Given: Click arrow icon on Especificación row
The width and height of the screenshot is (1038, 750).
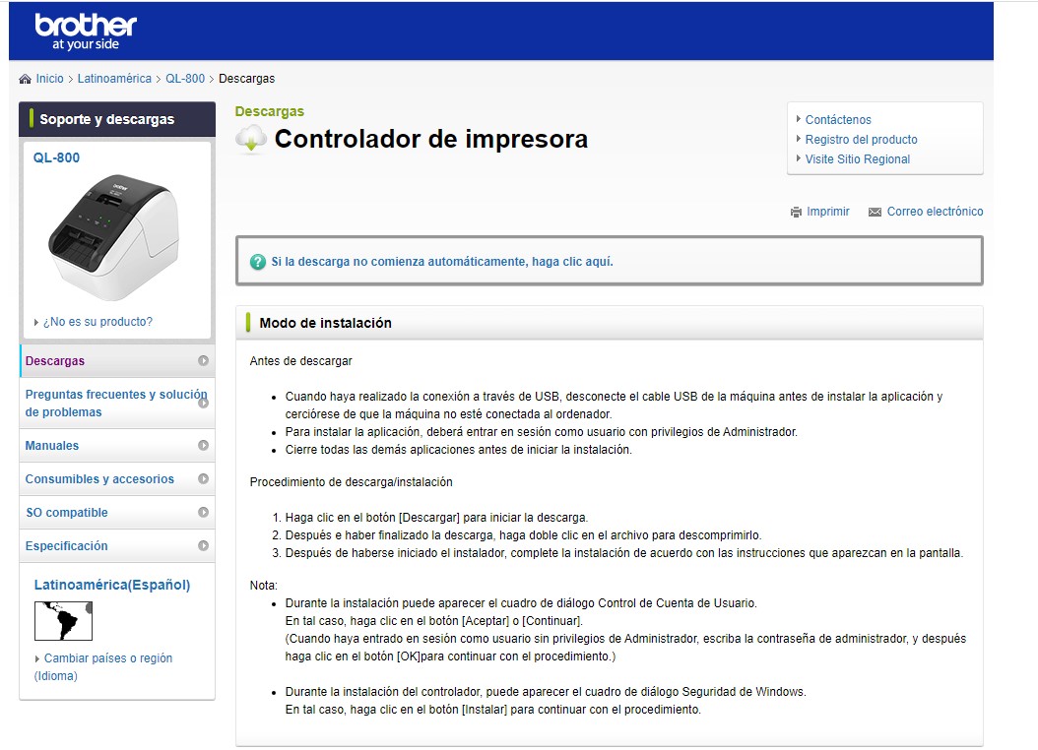Looking at the screenshot, I should (203, 545).
